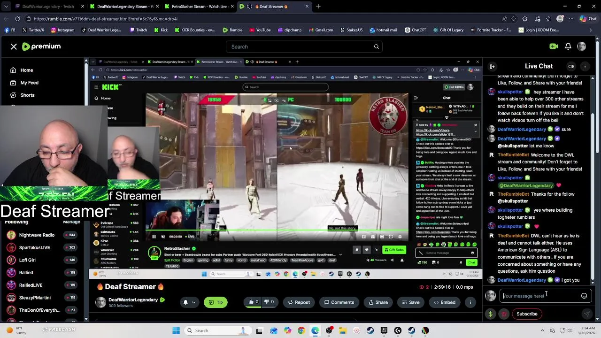Click the Tip button
The image size is (601, 338).
216,302
